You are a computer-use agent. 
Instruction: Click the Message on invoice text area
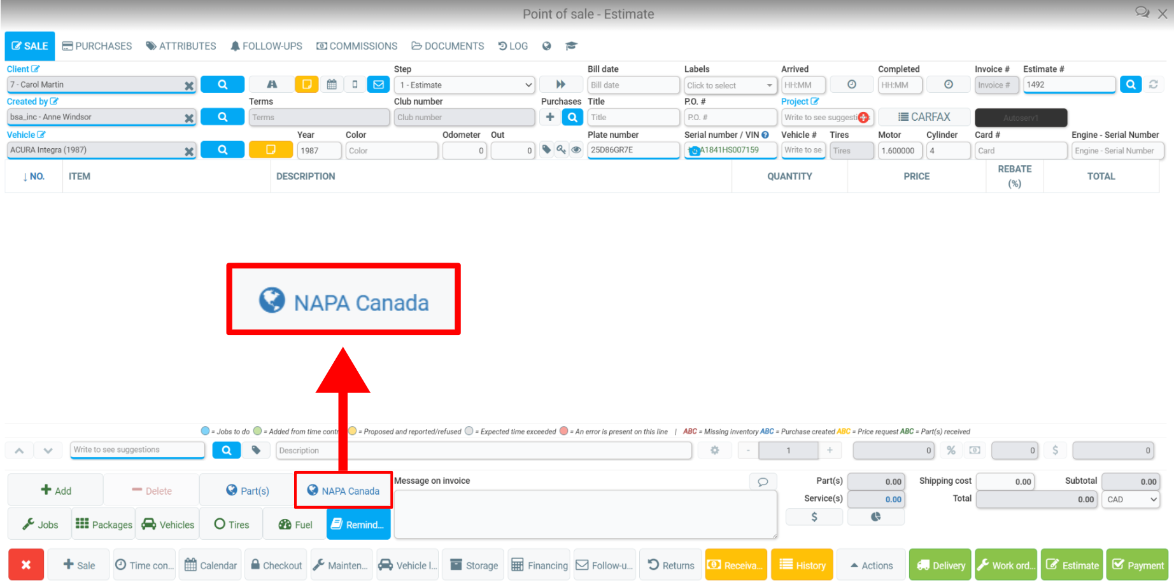click(585, 514)
